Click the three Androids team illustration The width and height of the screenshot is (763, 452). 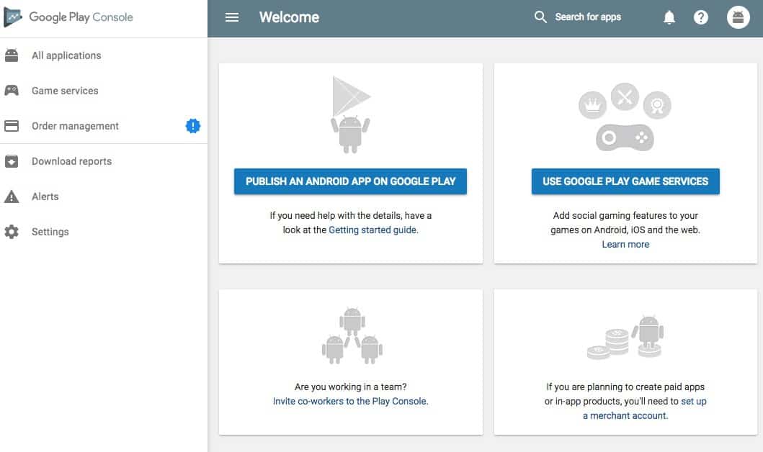(352, 335)
